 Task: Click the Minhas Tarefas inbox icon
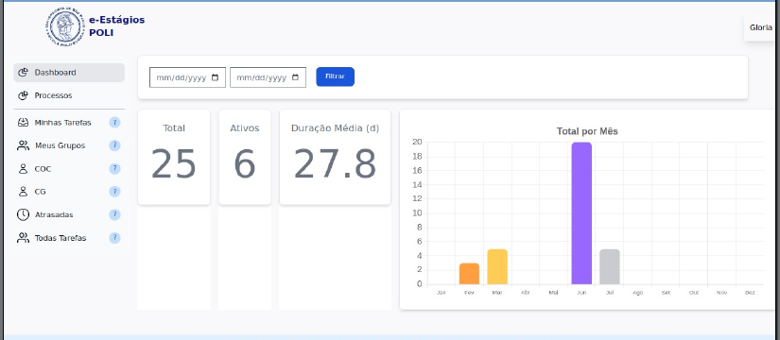(23, 122)
